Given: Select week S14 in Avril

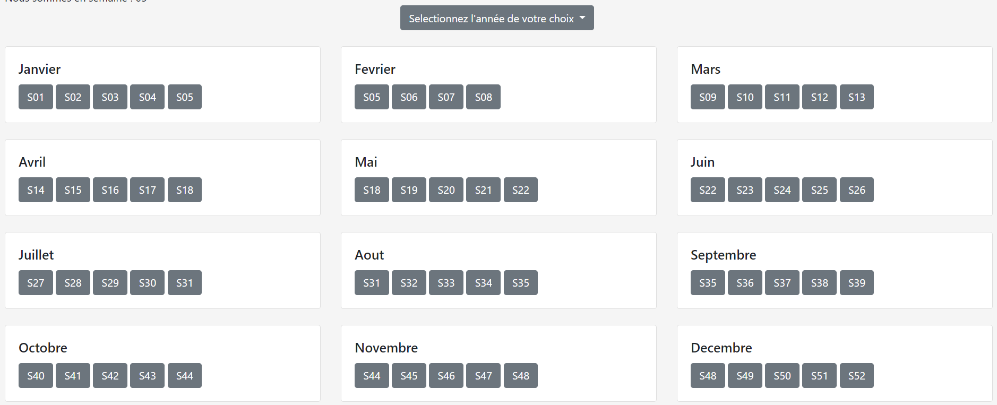Looking at the screenshot, I should pyautogui.click(x=36, y=190).
